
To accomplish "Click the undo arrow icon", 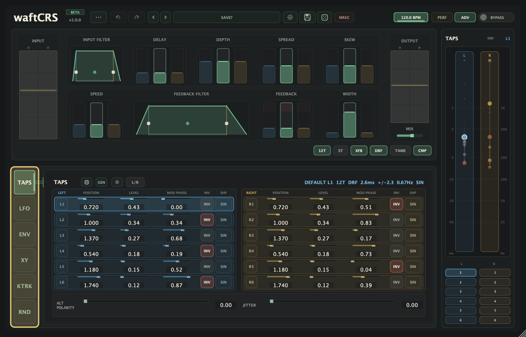I will click(118, 17).
